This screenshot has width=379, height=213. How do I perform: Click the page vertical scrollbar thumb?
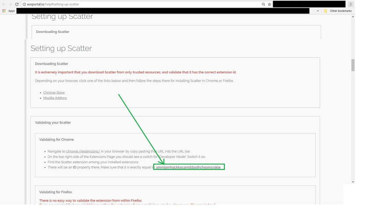[x=353, y=65]
